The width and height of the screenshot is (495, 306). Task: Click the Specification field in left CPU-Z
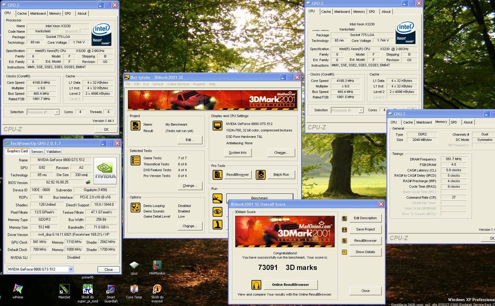click(x=70, y=51)
